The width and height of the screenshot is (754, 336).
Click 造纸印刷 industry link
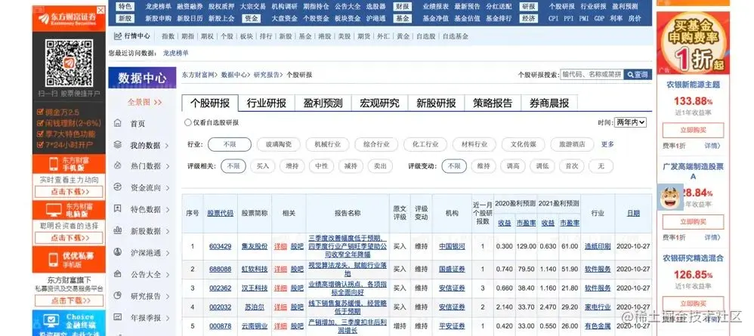pos(598,246)
